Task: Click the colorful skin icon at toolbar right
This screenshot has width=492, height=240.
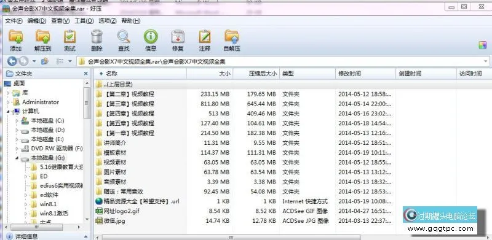Action: click(x=482, y=45)
